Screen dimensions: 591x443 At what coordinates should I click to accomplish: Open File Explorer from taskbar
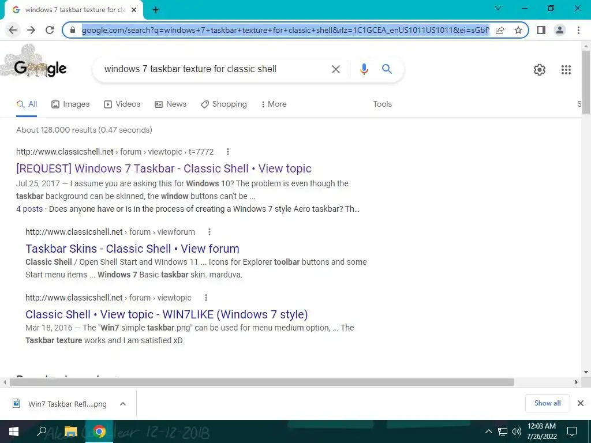coord(70,431)
